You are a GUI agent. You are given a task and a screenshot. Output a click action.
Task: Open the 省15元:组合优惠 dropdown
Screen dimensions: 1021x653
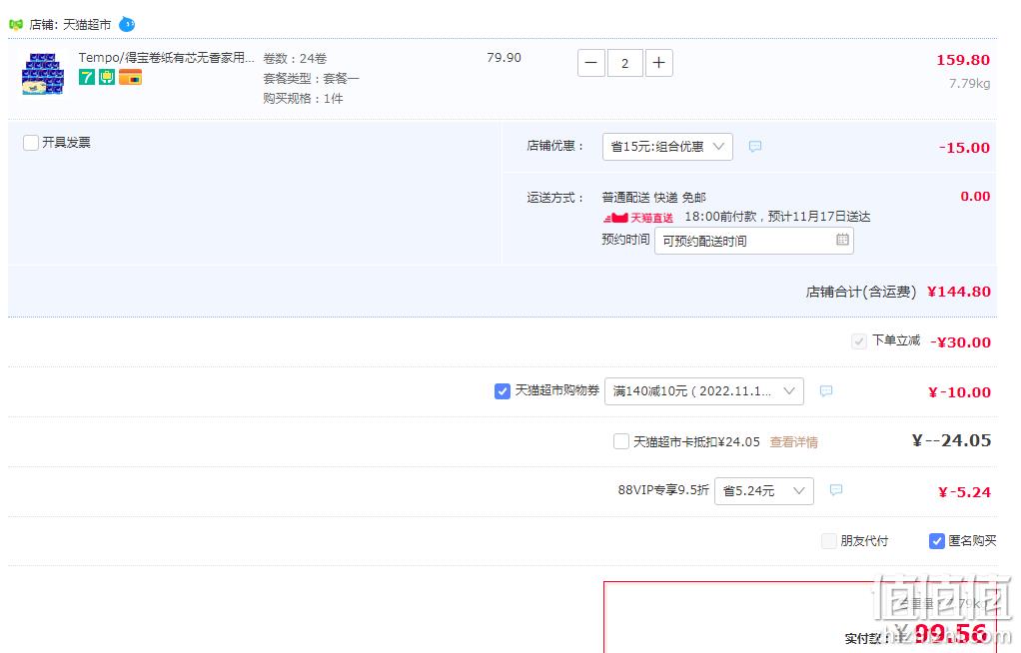(667, 147)
